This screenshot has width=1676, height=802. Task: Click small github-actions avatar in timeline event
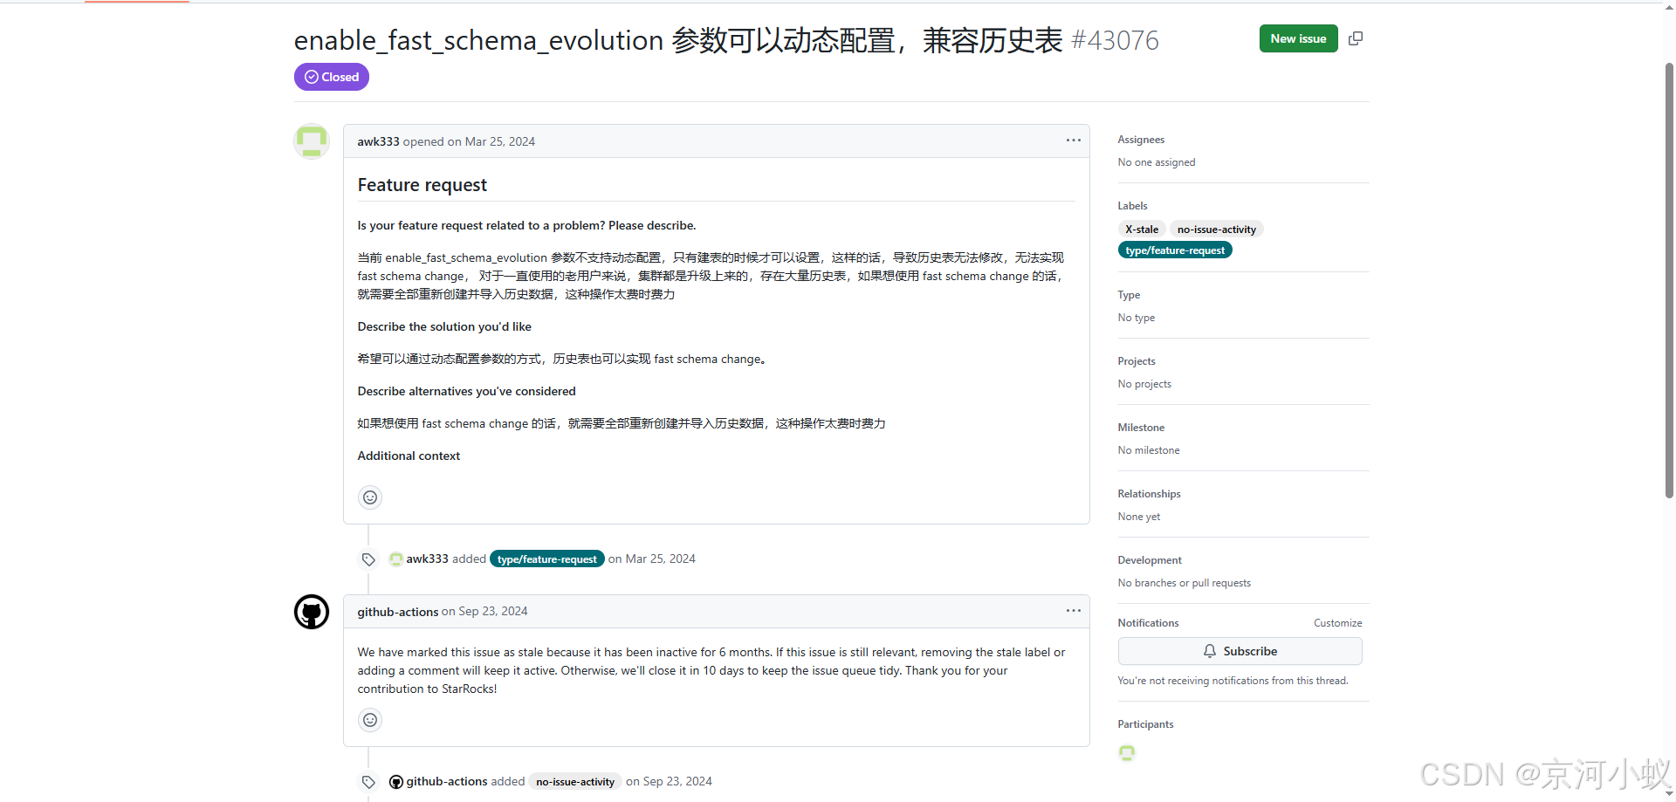(x=396, y=782)
